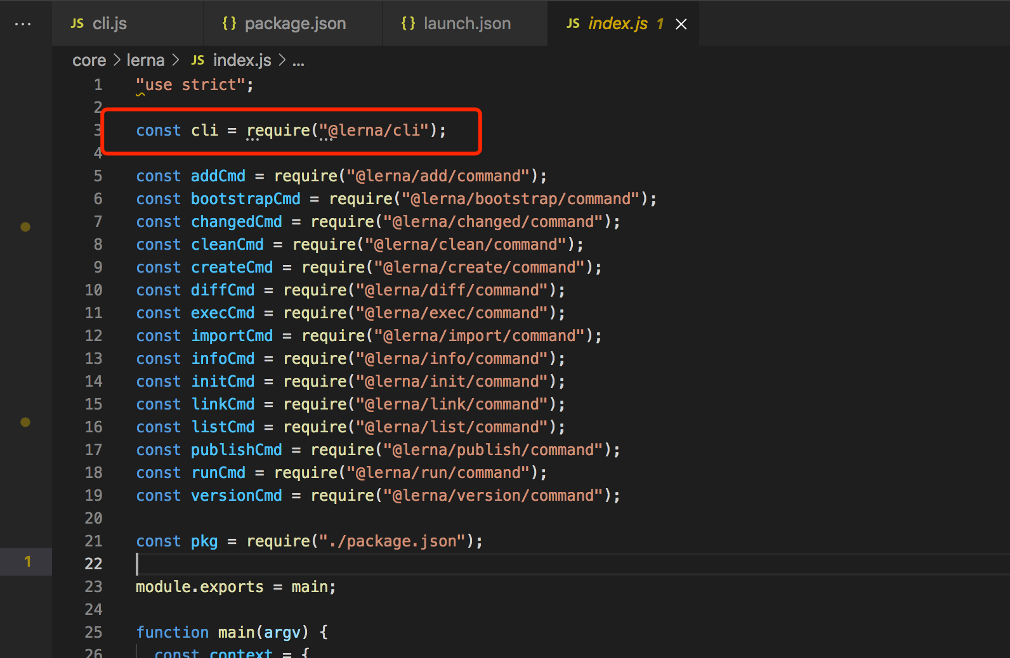The height and width of the screenshot is (658, 1010).
Task: Click the cleanCmd variable name
Action: click(x=227, y=245)
